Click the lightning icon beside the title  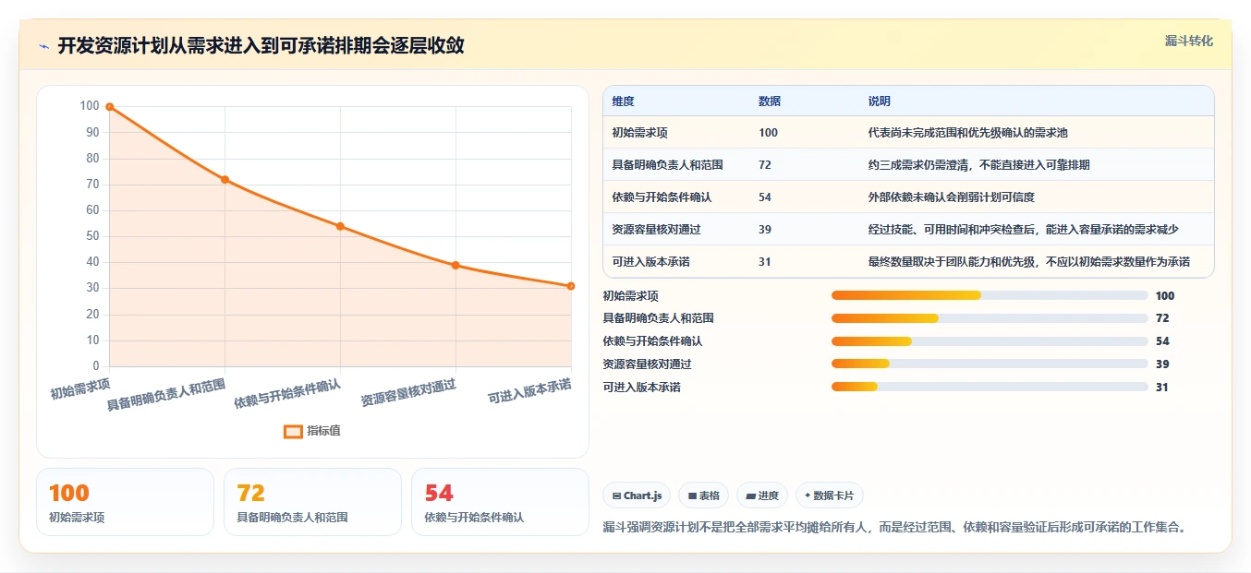44,46
